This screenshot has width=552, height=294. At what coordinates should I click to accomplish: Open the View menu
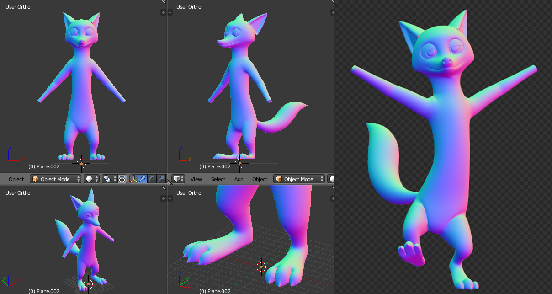click(196, 179)
